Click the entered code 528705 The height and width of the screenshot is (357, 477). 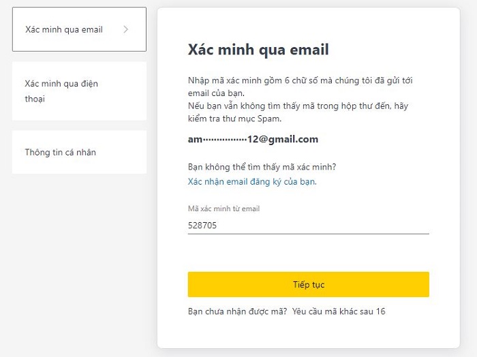[x=202, y=225]
